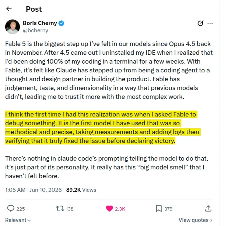Click the 89.2K Views count
Viewport: 228px width, 226px height.
(81, 190)
